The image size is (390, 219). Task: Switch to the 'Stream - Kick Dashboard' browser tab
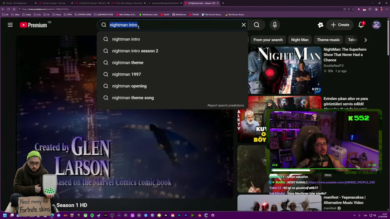[19, 3]
